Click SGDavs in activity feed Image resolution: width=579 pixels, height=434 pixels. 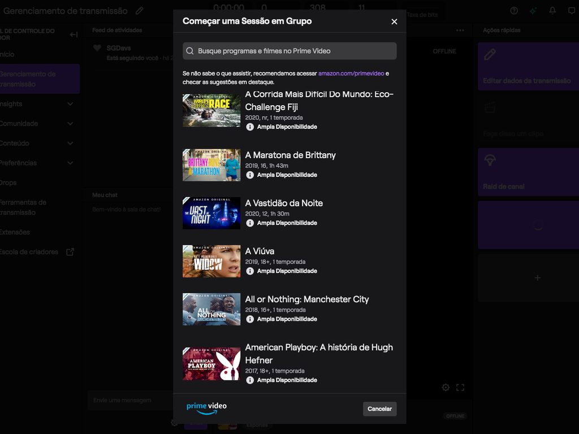[x=119, y=48]
